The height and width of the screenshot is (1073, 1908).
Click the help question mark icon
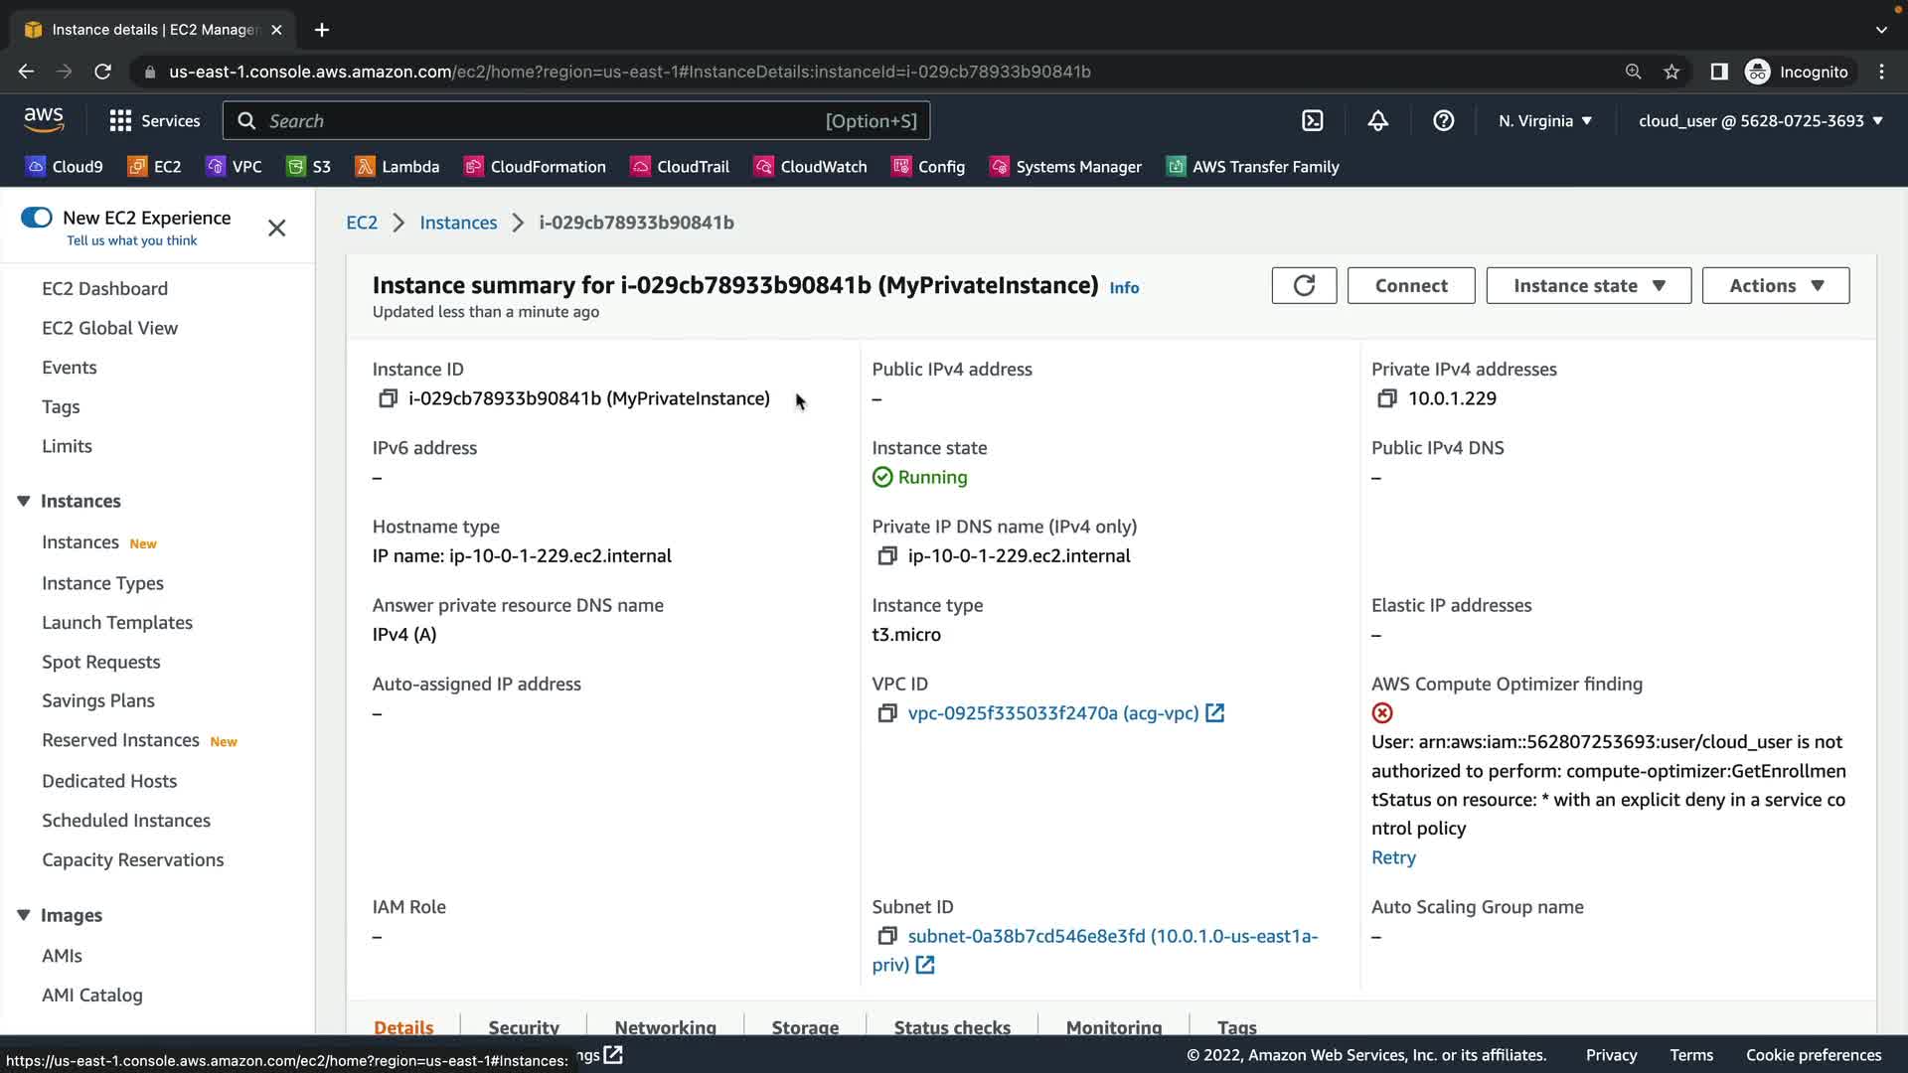pyautogui.click(x=1443, y=121)
